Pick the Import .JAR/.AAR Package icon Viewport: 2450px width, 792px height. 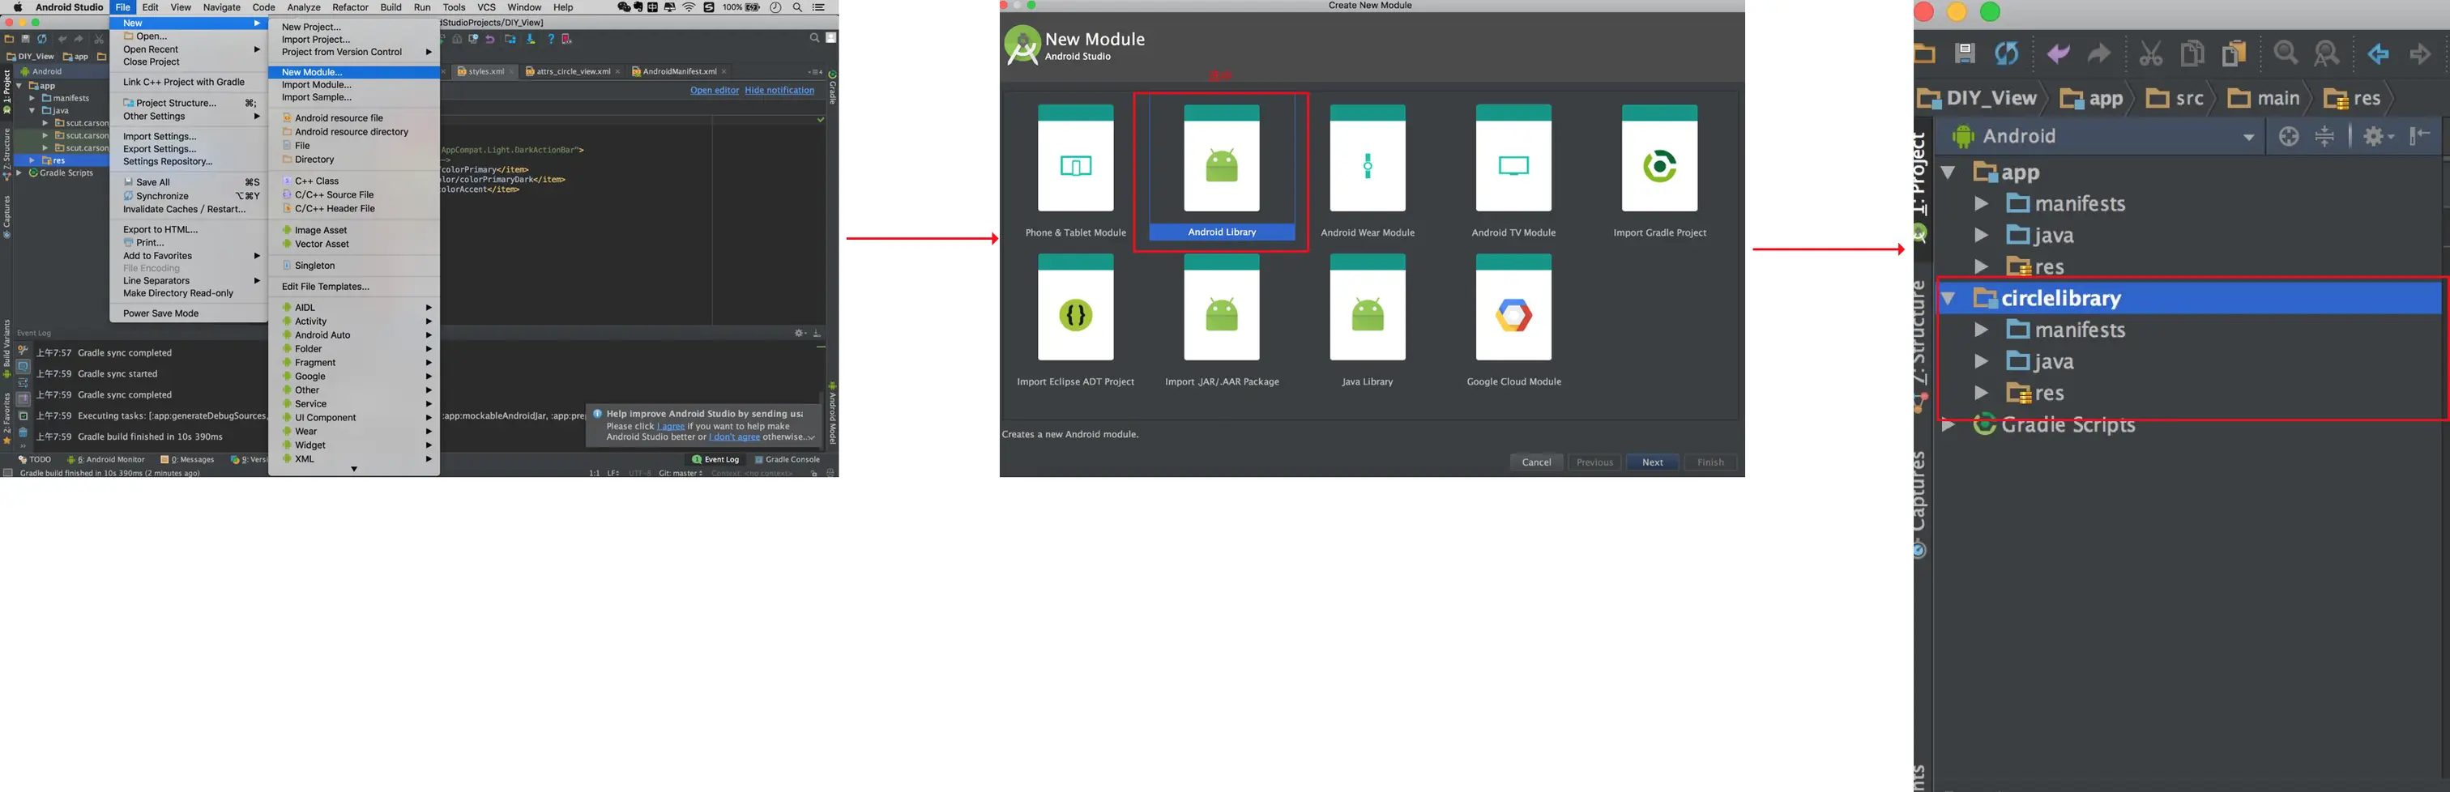click(x=1221, y=307)
